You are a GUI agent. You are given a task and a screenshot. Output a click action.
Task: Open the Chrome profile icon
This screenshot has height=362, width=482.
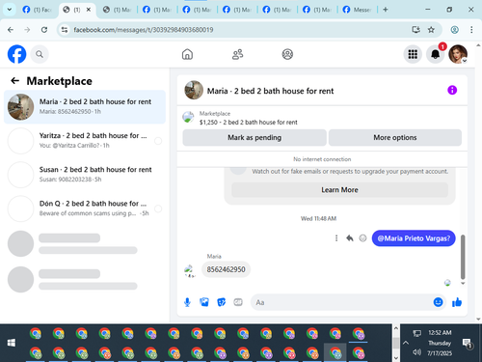(454, 30)
